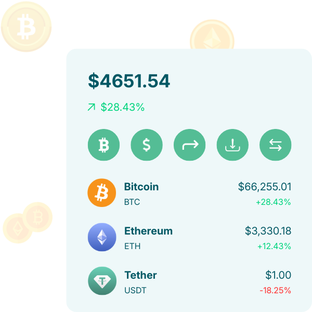This screenshot has height=312, width=312.
Task: Click the $28.43% portfolio change text
Action: tap(123, 107)
